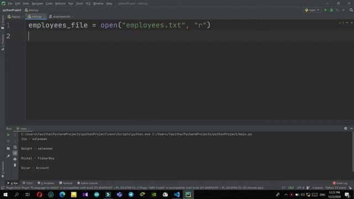354x199 pixels.
Task: Print the Run console output
Action: (15, 159)
